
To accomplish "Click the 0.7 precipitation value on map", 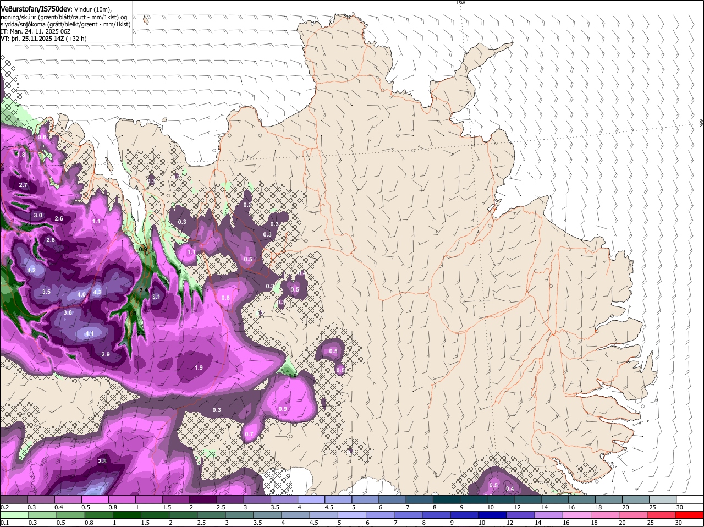I will [249, 434].
